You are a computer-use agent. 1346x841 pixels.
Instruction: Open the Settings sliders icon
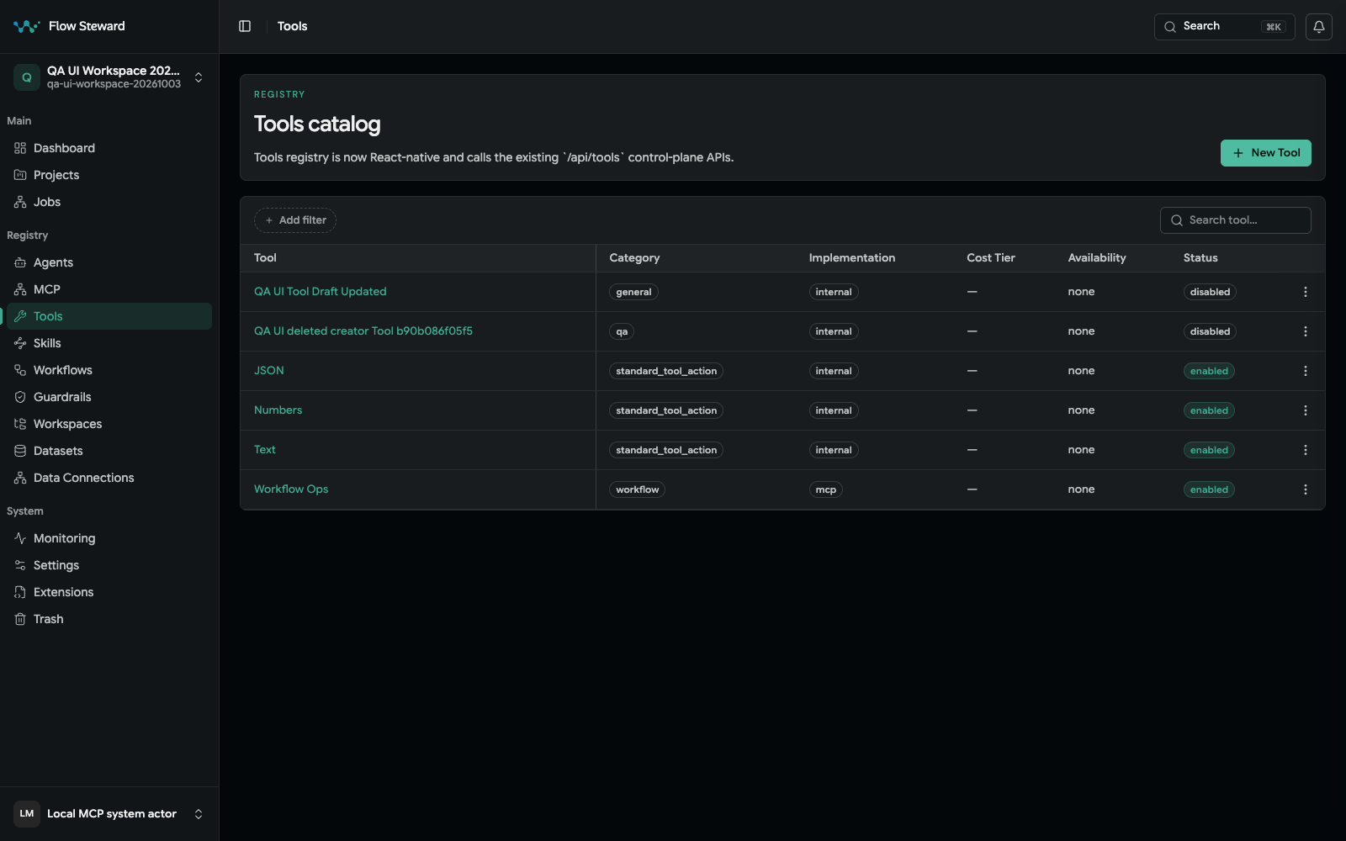pyautogui.click(x=20, y=565)
